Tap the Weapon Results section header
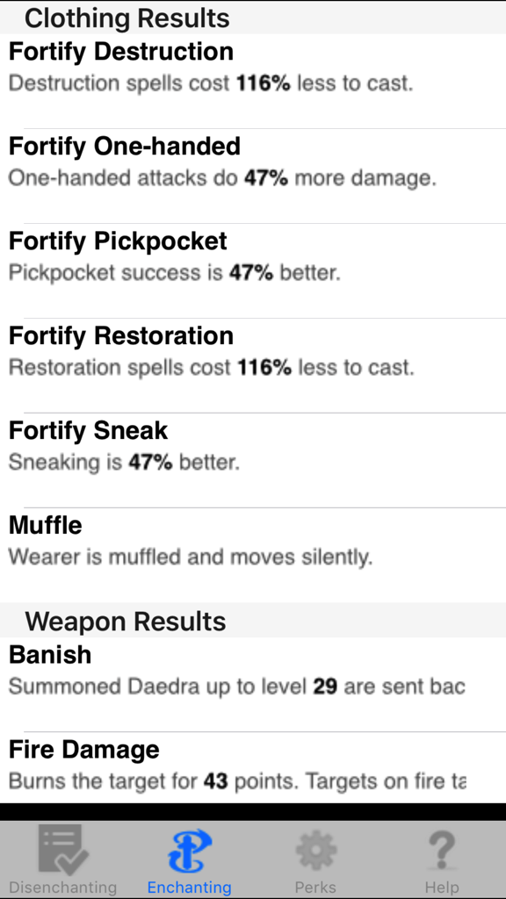Viewport: 506px width, 899px height. pos(126,622)
